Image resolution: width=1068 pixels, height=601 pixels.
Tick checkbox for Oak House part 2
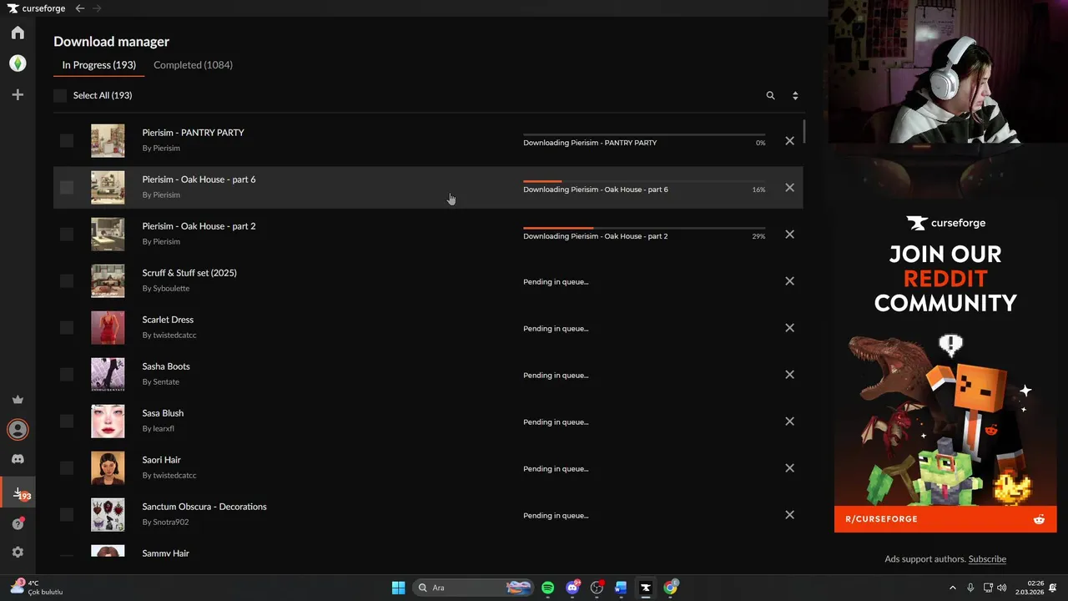coord(67,235)
